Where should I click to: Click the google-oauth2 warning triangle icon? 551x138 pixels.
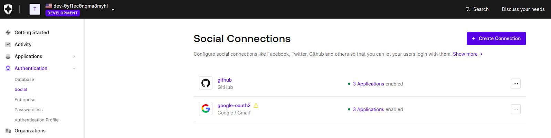(x=256, y=106)
